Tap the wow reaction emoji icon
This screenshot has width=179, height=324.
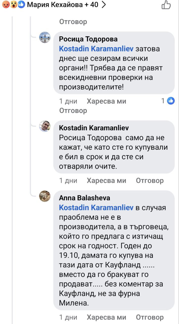click(x=14, y=5)
